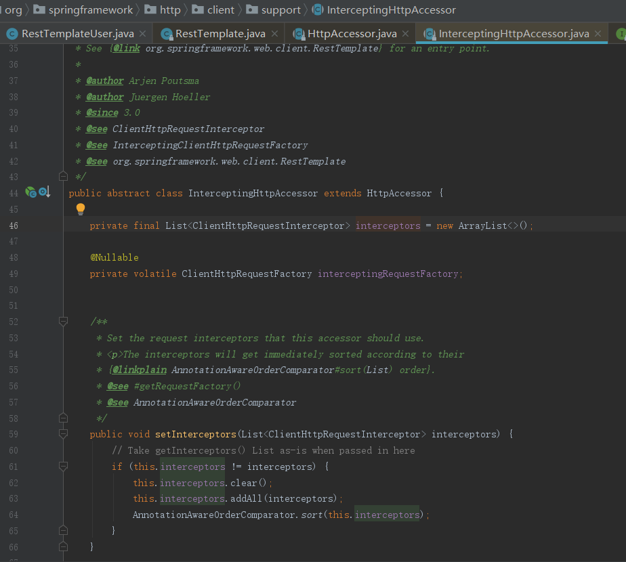
Task: Switch to the RestTemplate.java tab
Action: coord(220,34)
